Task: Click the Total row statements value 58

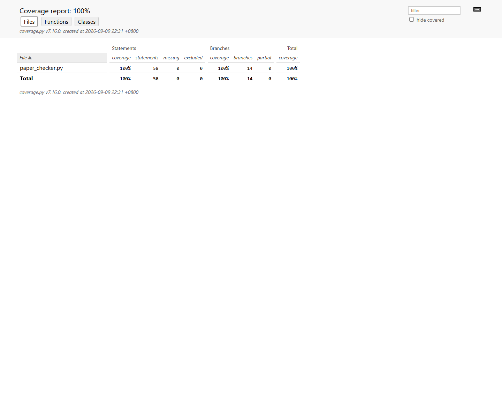Action: pyautogui.click(x=155, y=79)
